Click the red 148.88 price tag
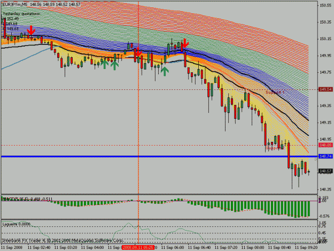The image size is (334, 251). 325,145
